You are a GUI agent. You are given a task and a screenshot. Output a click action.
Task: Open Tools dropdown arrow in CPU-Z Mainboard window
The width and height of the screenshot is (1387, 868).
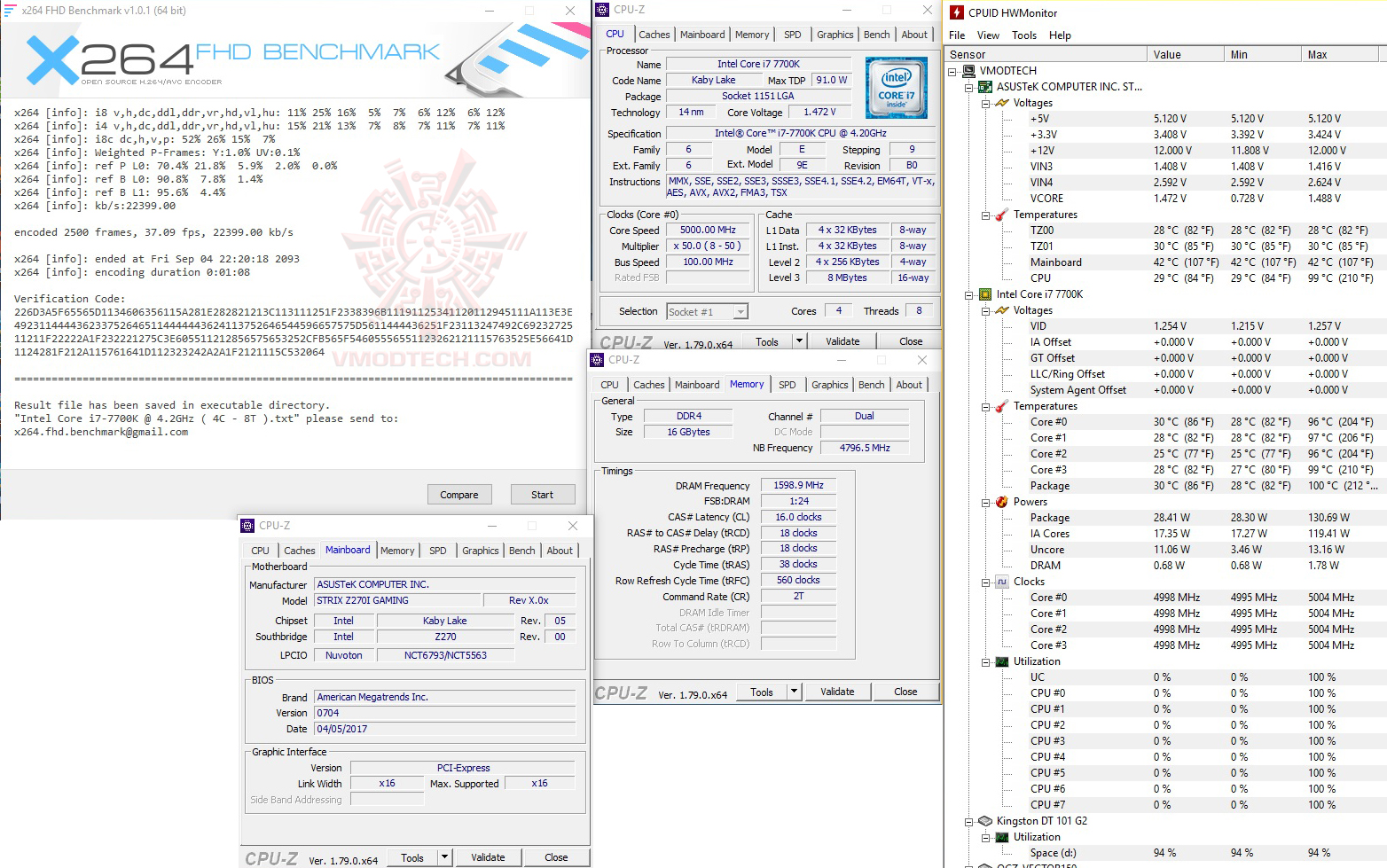(444, 857)
